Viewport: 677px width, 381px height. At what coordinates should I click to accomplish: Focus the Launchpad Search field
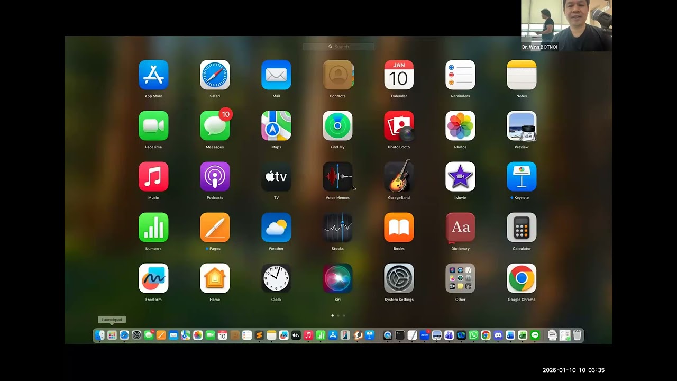[x=338, y=47]
